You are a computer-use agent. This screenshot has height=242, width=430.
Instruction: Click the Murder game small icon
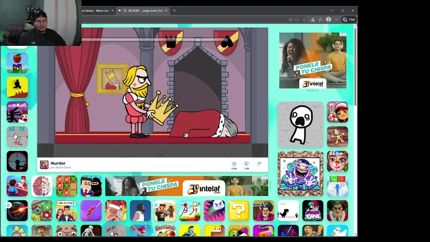point(44,165)
